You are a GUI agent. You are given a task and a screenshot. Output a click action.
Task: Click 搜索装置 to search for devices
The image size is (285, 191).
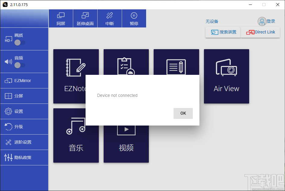tap(223, 32)
